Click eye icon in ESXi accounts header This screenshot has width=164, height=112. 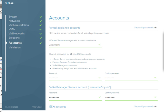tap(155, 106)
